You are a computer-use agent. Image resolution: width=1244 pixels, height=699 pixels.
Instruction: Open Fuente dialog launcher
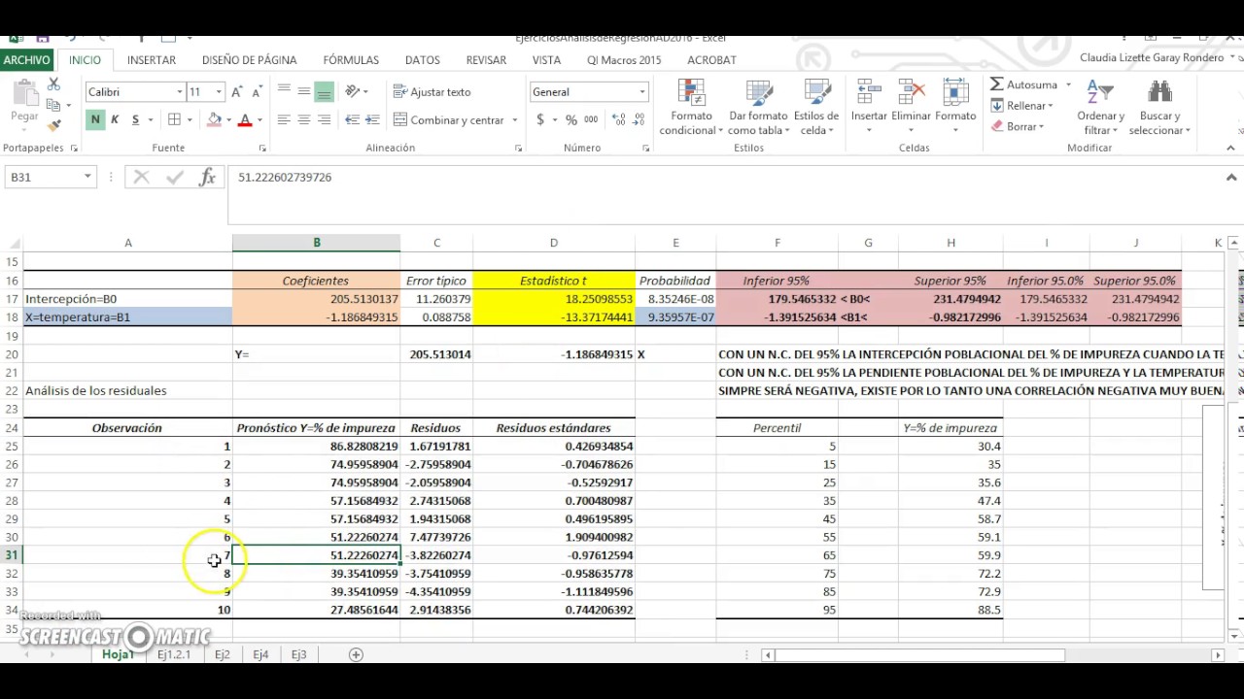point(262,149)
